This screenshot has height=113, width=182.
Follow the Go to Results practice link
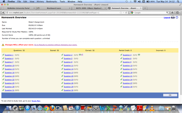56,45
